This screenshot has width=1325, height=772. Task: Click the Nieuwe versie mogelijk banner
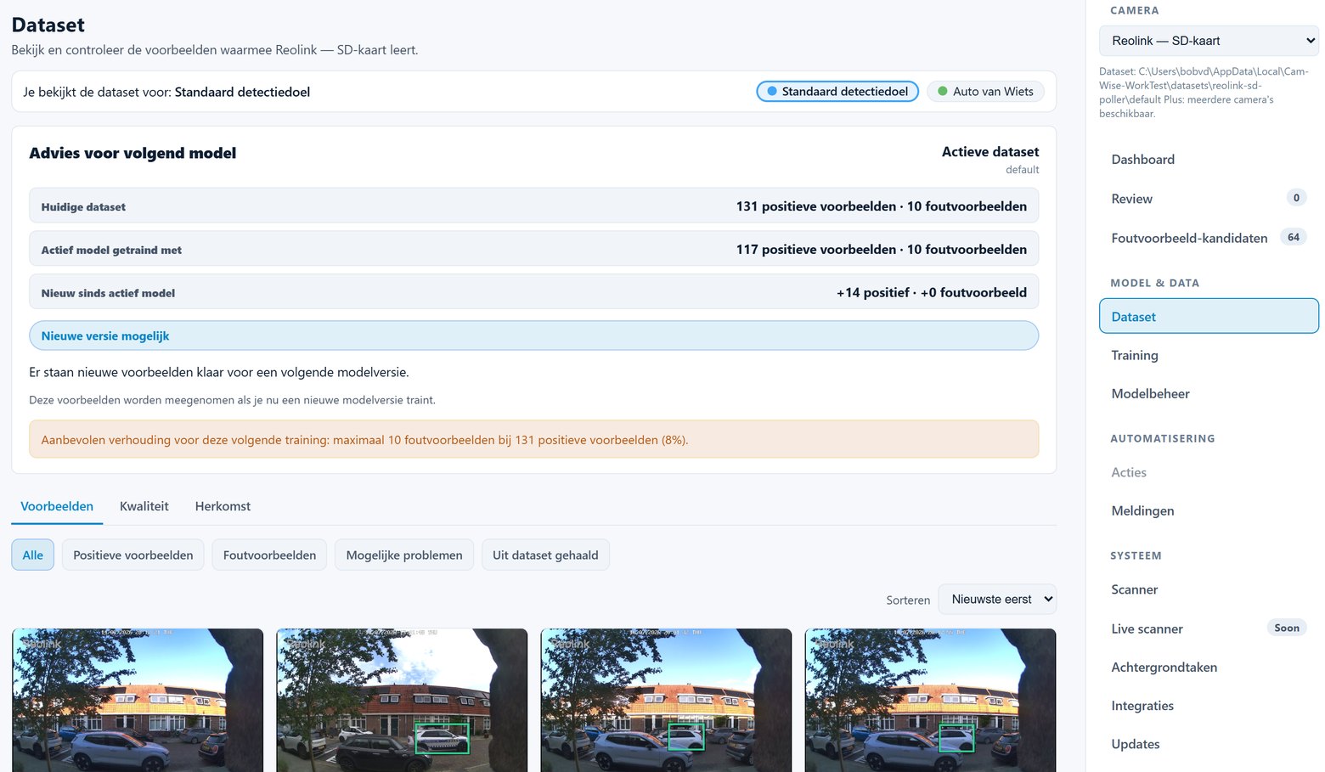533,335
